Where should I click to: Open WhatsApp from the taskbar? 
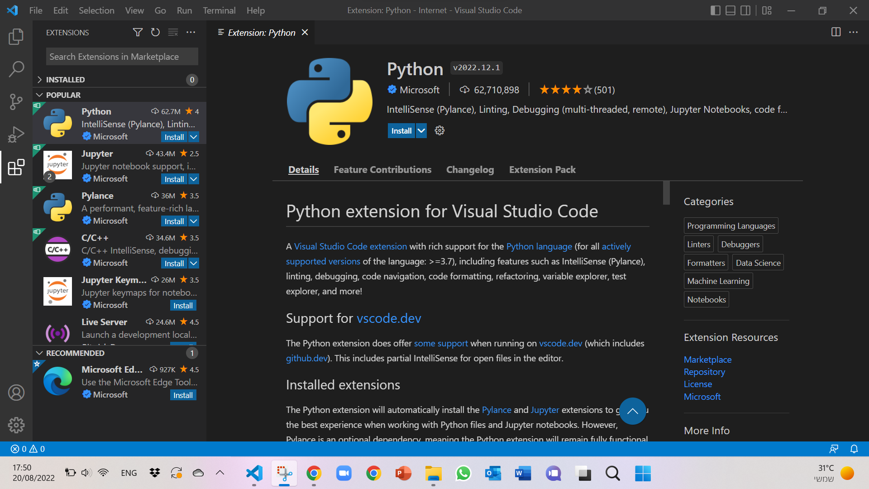[463, 474]
